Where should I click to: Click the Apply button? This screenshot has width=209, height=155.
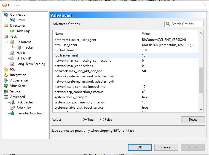point(193,147)
